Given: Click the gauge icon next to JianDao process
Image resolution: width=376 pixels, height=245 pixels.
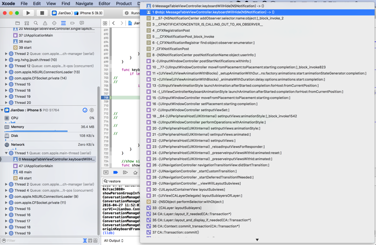Looking at the screenshot, I should click(x=85, y=110).
